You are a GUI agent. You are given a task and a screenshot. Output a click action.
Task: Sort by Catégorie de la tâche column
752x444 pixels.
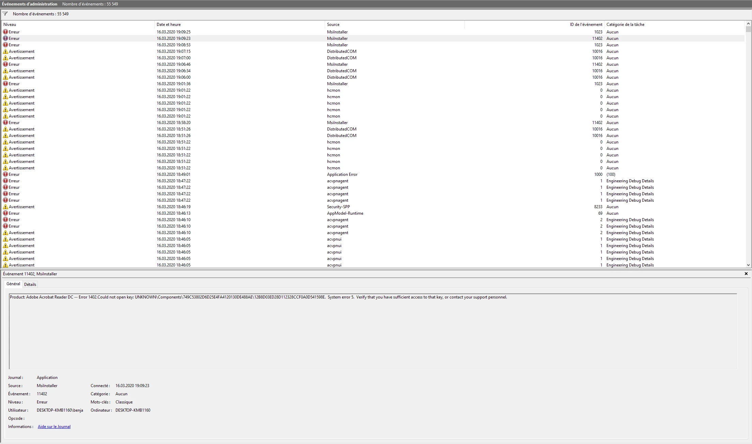(x=625, y=25)
